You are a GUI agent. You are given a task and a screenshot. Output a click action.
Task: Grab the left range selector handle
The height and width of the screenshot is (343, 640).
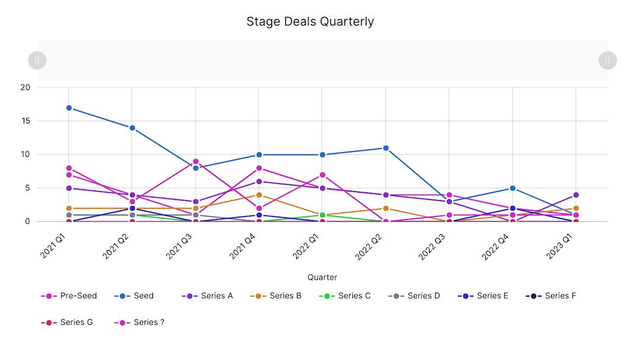coord(37,60)
